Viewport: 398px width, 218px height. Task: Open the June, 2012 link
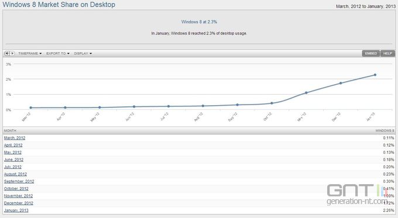[13, 160]
